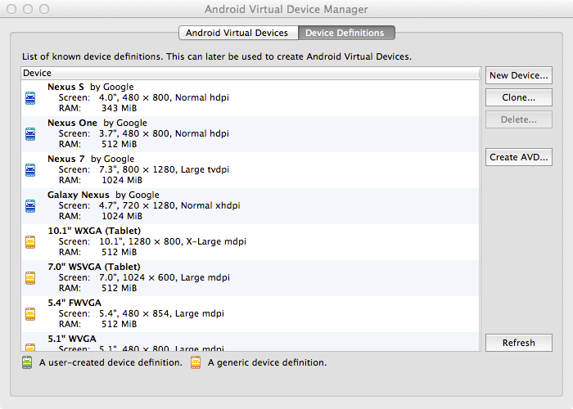Click Nexus 7 RAM 1024 MiB line
The image size is (573, 409).
[101, 181]
